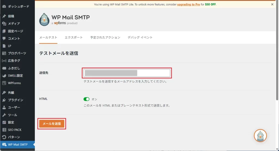Click the wpforms product text
279x151 pixels.
pyautogui.click(x=64, y=23)
